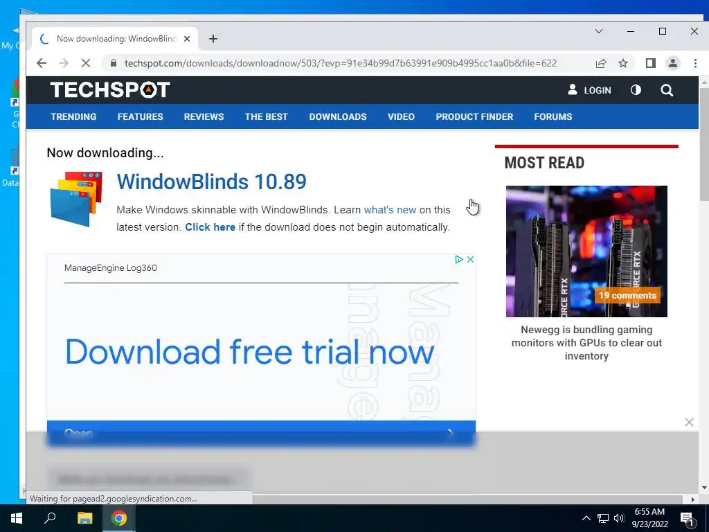Close the ManageEngine ad with X
Screen dimensions: 709x532
(x=470, y=259)
